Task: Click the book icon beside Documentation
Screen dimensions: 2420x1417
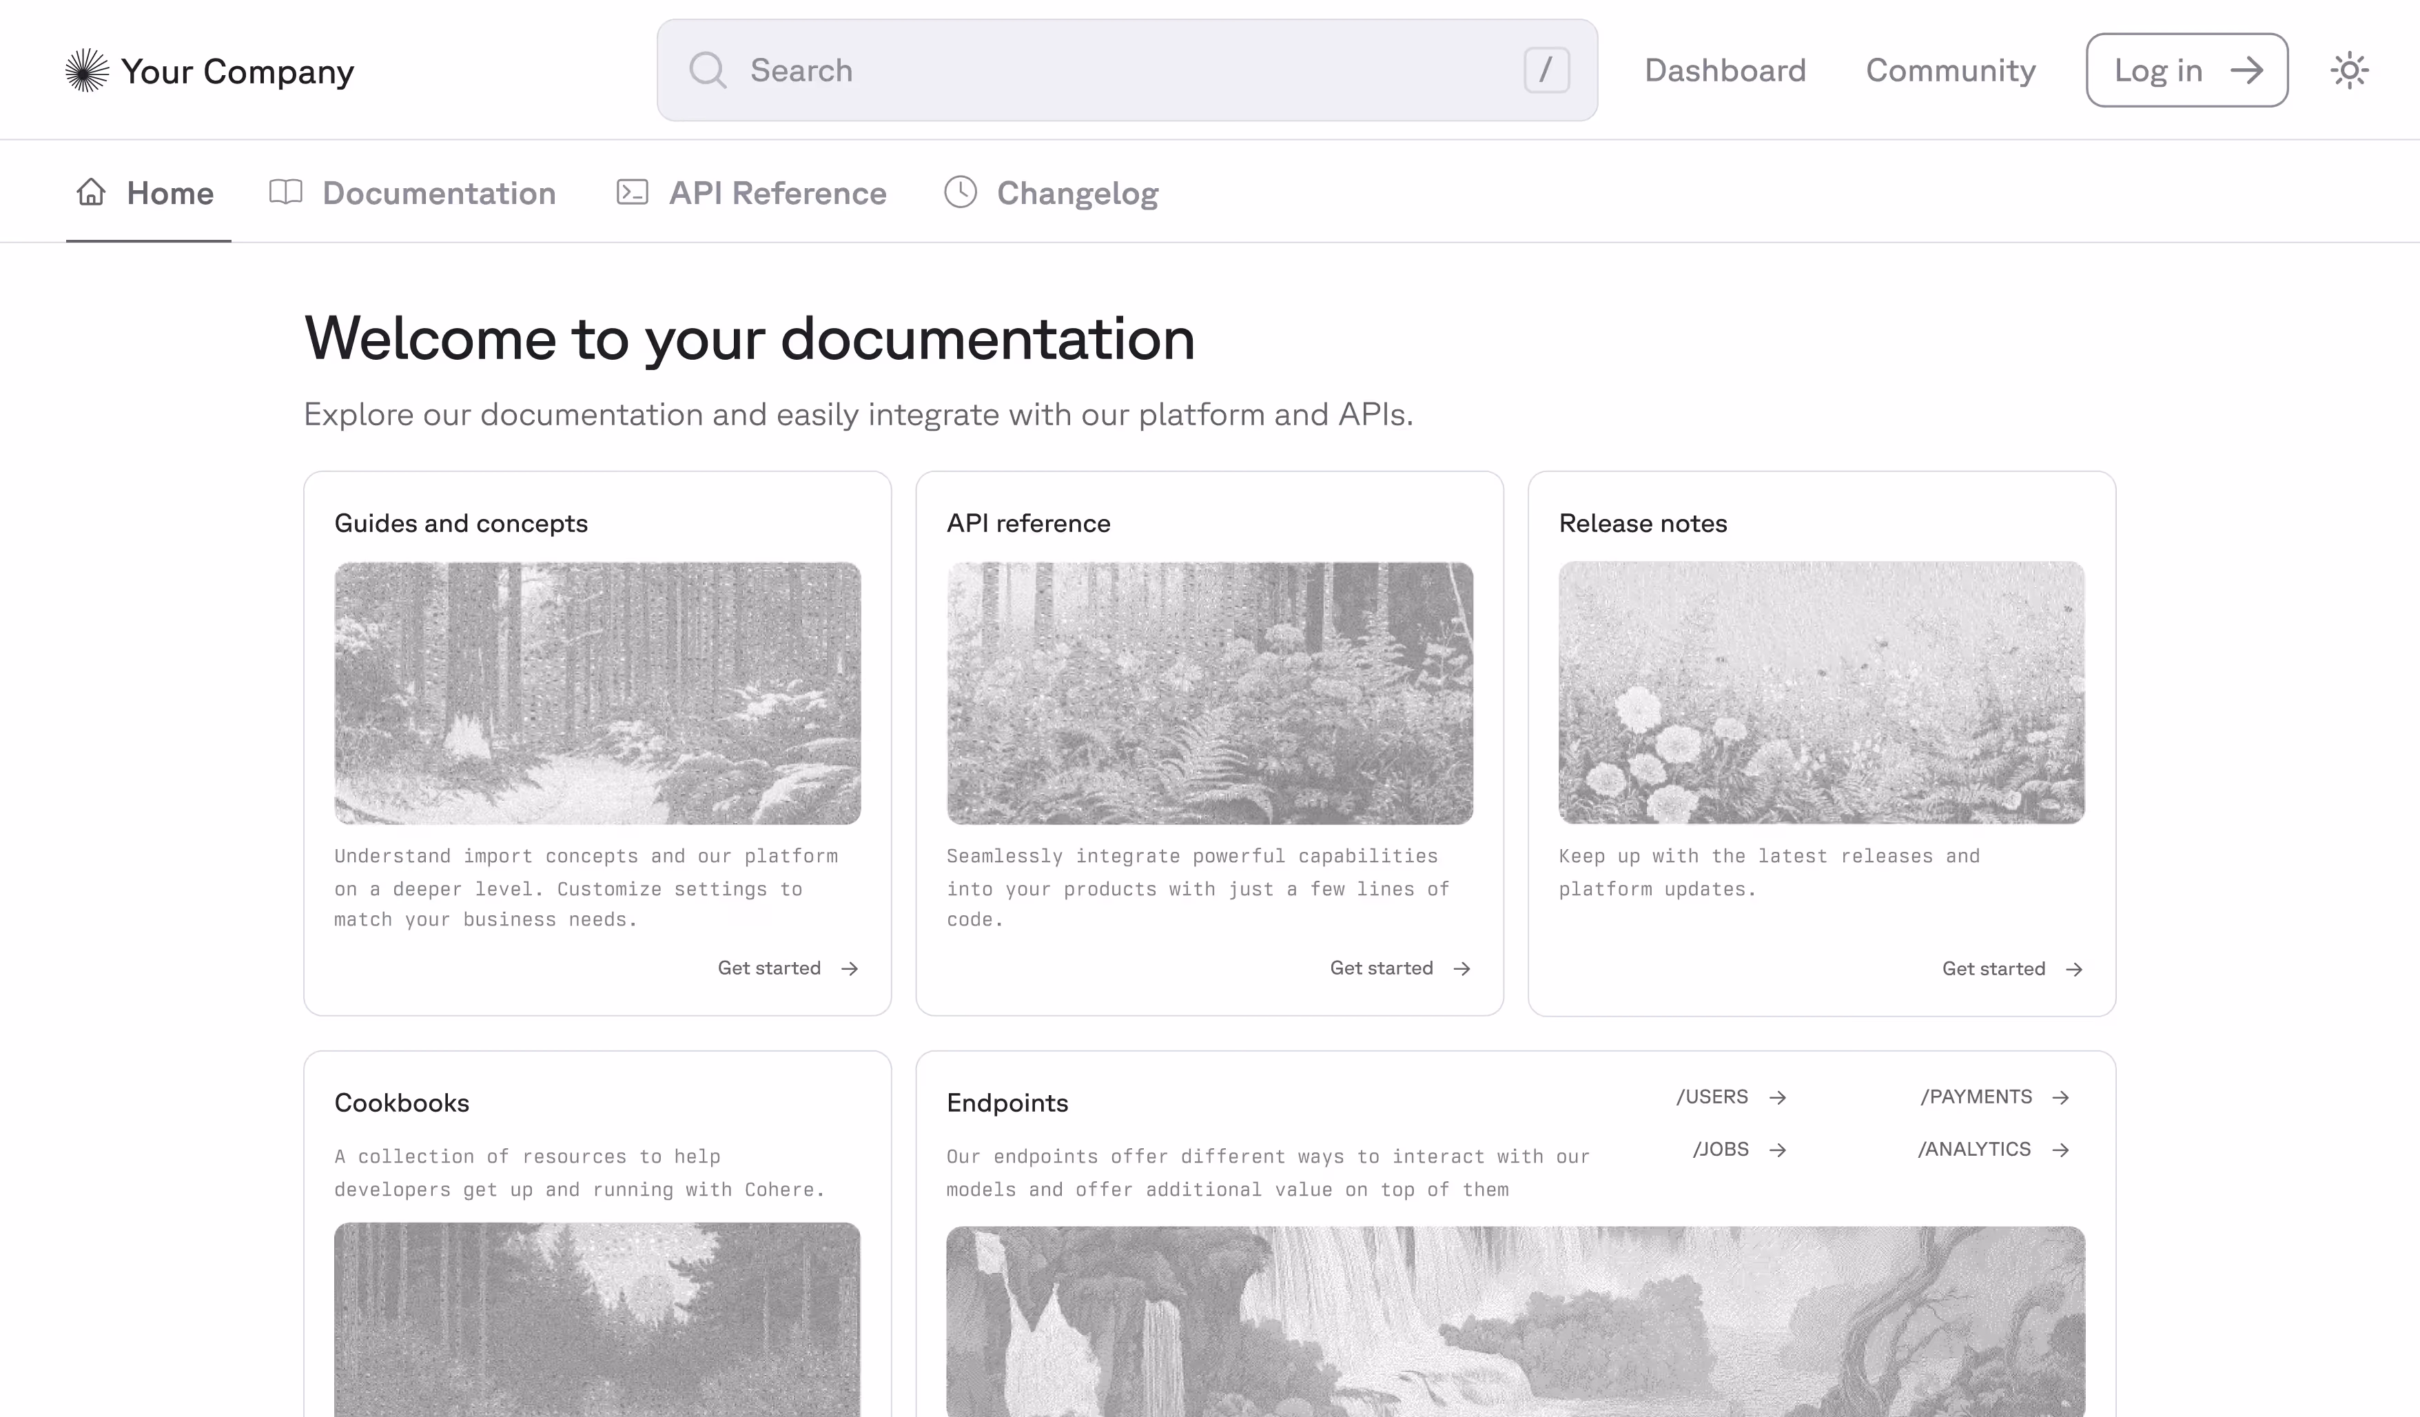Action: pyautogui.click(x=285, y=192)
